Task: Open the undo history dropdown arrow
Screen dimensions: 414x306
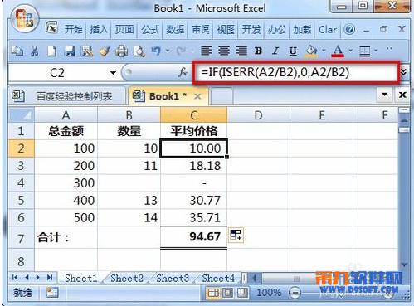Action: 168,51
